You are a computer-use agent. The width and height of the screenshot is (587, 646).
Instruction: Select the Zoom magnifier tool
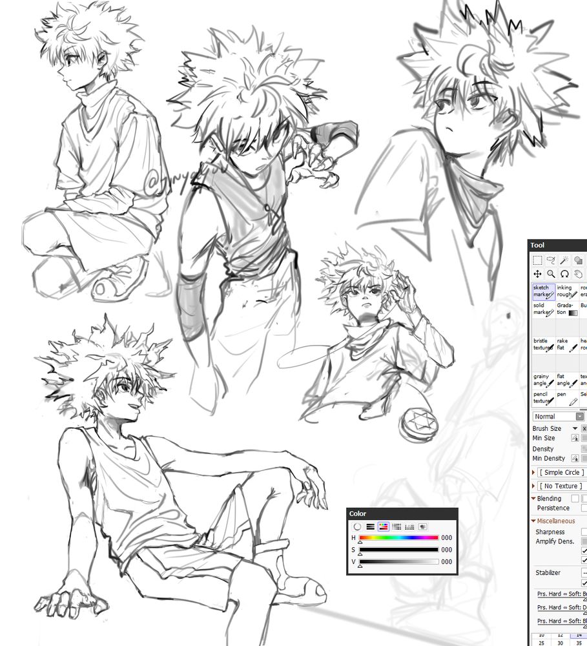[x=551, y=274]
